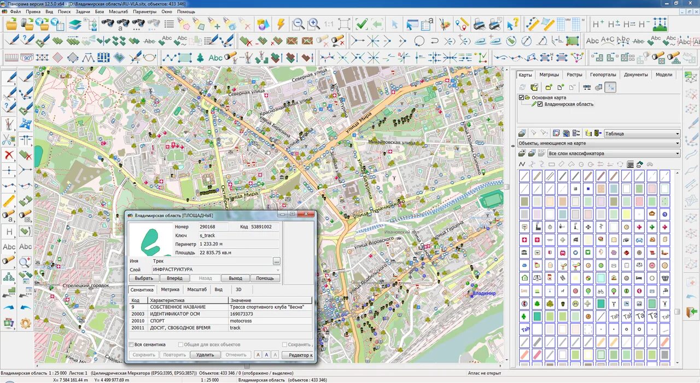Screen dimensions: 700x383
Task: Click the zoom out magnifier icon
Action: tap(299, 24)
